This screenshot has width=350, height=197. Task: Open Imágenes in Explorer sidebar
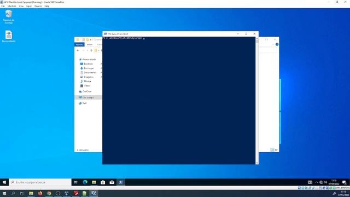point(87,77)
